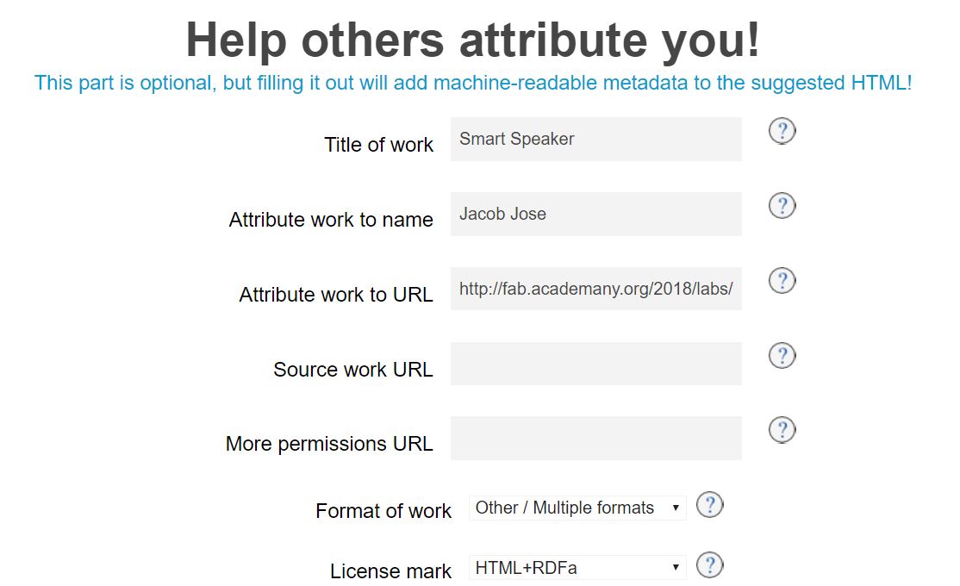Show help tooltip for Format of work
The height and width of the screenshot is (586, 960).
(x=709, y=505)
